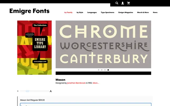Open the shopping cart icon

pos(129,3)
